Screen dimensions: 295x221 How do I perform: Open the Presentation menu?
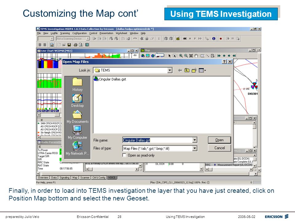pos(106,33)
